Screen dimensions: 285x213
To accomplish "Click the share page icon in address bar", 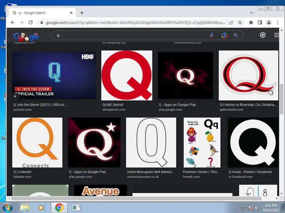I will point(231,22).
